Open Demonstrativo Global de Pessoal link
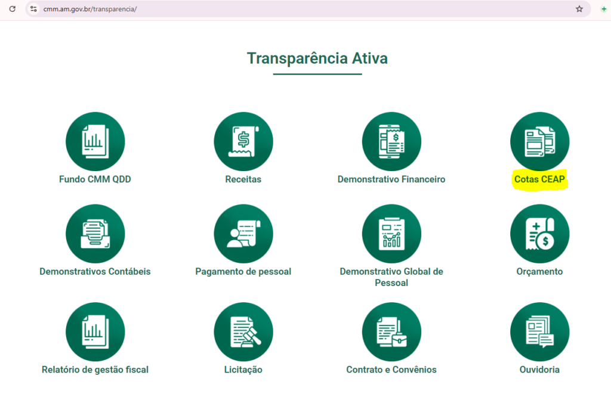This screenshot has height=394, width=611. click(391, 277)
